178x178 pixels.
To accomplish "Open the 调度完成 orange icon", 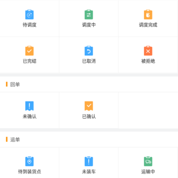I will click(148, 14).
